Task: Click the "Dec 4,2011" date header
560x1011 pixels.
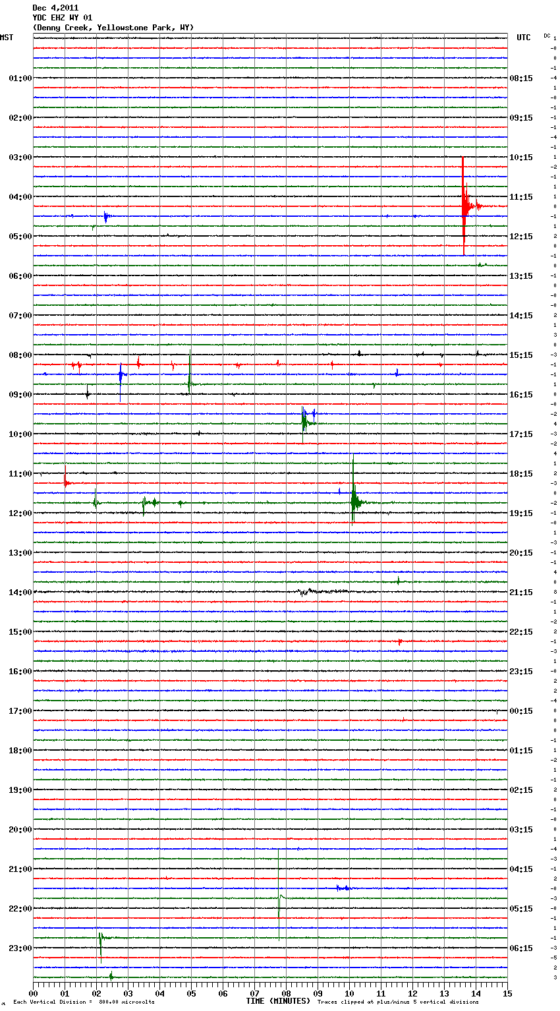Action: click(55, 8)
